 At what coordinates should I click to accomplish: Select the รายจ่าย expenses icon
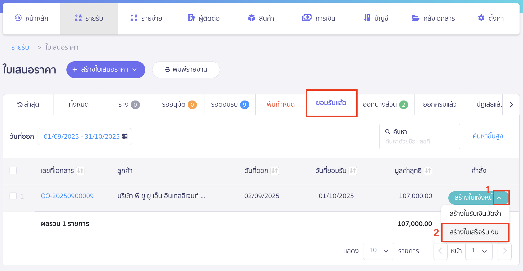146,18
